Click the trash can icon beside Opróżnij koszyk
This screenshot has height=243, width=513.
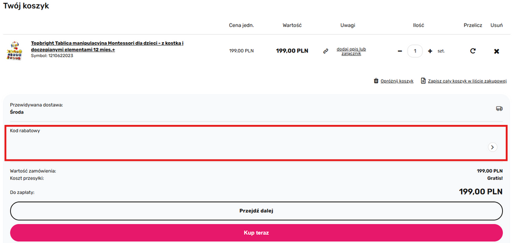click(376, 81)
